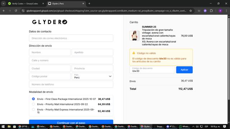Open the tab search dropdown arrow
The width and height of the screenshot is (230, 129).
pos(3,4)
